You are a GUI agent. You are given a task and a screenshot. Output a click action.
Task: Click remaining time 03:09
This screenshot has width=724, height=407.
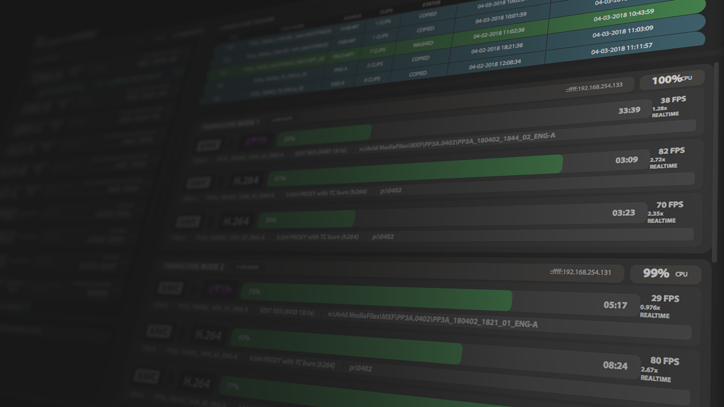pyautogui.click(x=626, y=160)
